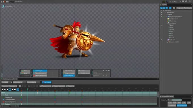
Task: Step forward to the next keyframe
Action: click(x=12, y=90)
